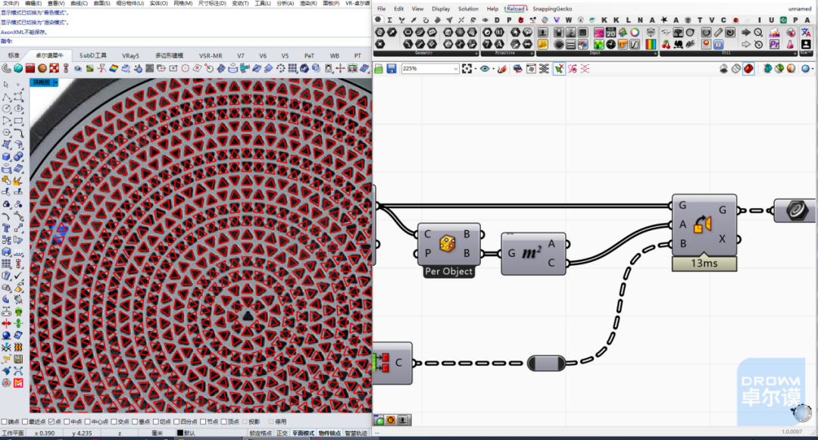Toggle shaded preview red mesh icon
818x440 pixels.
(748, 68)
